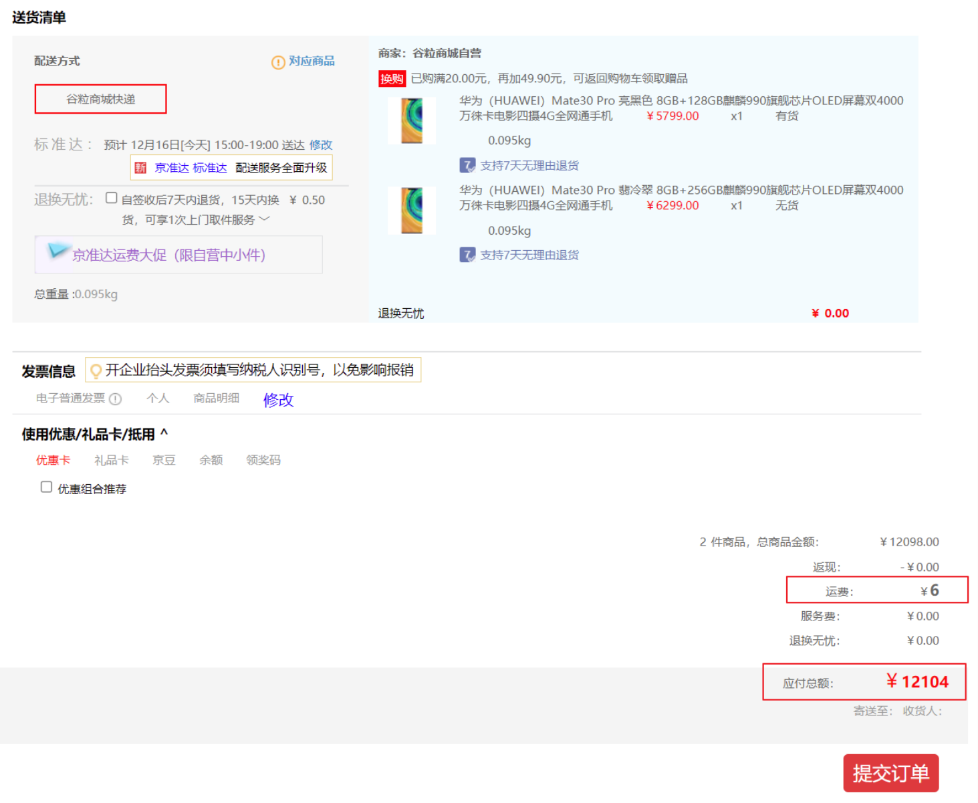Image resolution: width=978 pixels, height=803 pixels.
Task: Click the 个人 invoice title label
Action: point(158,398)
